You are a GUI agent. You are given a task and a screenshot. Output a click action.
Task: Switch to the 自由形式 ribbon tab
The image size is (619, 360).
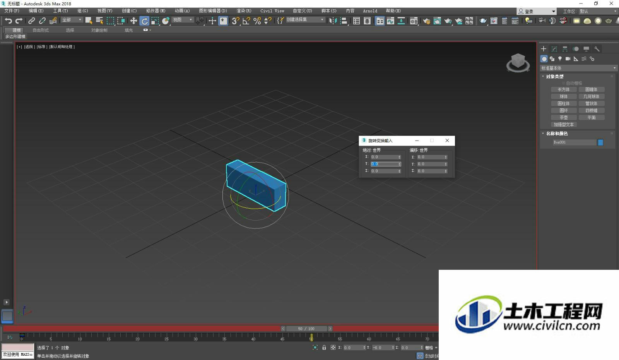point(41,30)
